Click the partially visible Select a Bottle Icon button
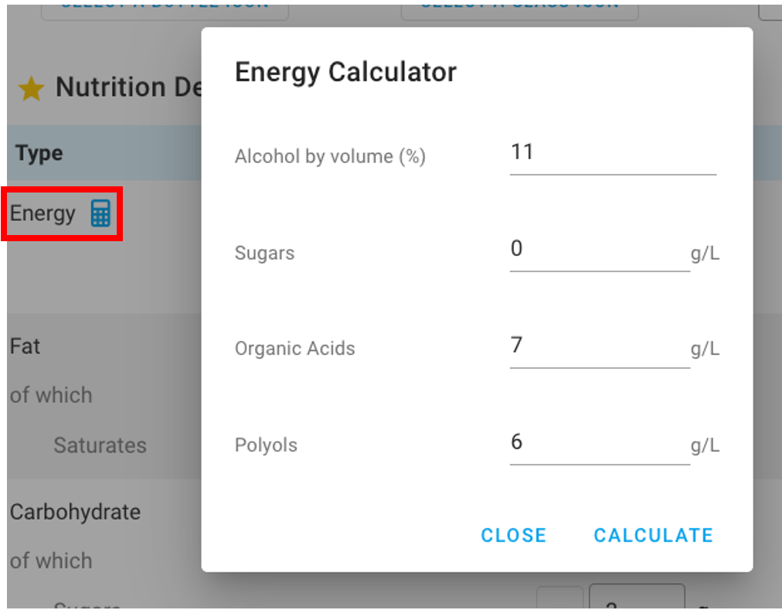The width and height of the screenshot is (782, 610). click(x=165, y=9)
